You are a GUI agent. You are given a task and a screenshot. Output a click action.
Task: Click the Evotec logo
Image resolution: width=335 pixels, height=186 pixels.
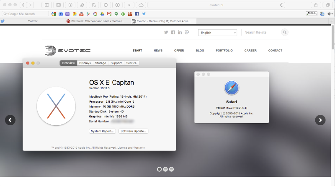67,51
